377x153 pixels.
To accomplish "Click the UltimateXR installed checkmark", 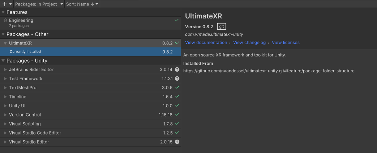I will coord(177,43).
